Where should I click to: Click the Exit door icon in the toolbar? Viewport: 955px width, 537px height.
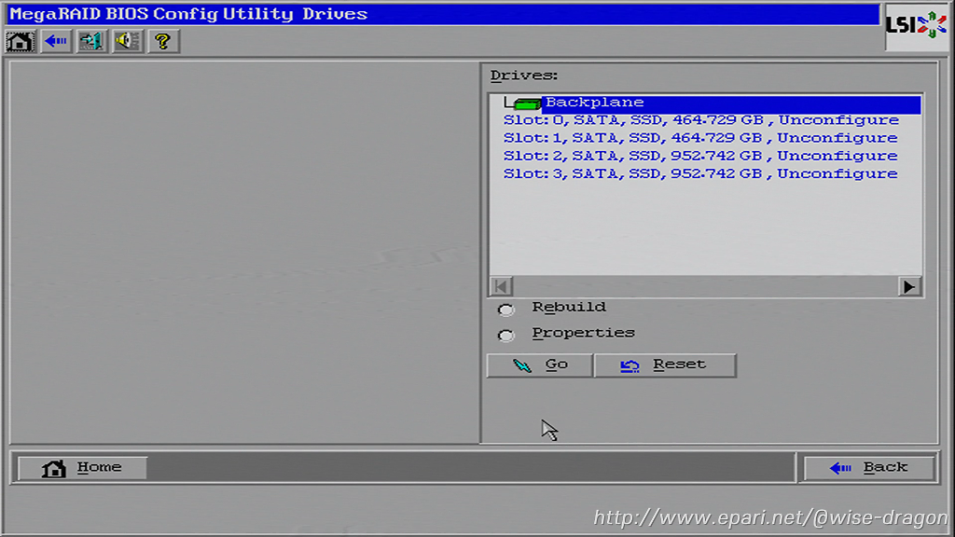click(x=91, y=41)
